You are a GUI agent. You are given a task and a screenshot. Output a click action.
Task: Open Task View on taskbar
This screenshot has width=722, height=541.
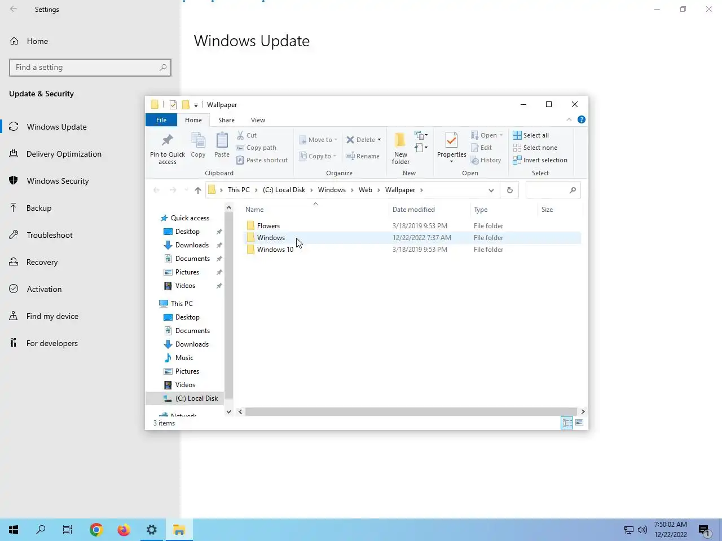[68, 530]
